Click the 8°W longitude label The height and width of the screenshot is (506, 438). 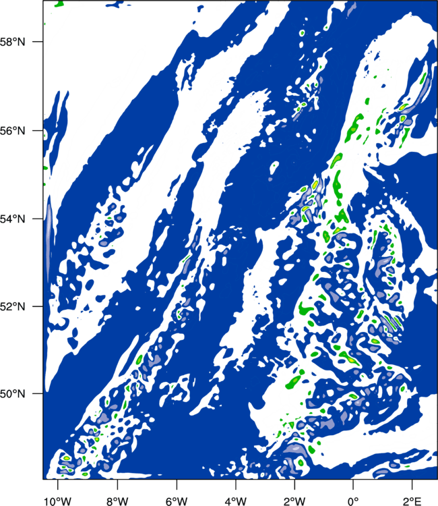(x=117, y=501)
